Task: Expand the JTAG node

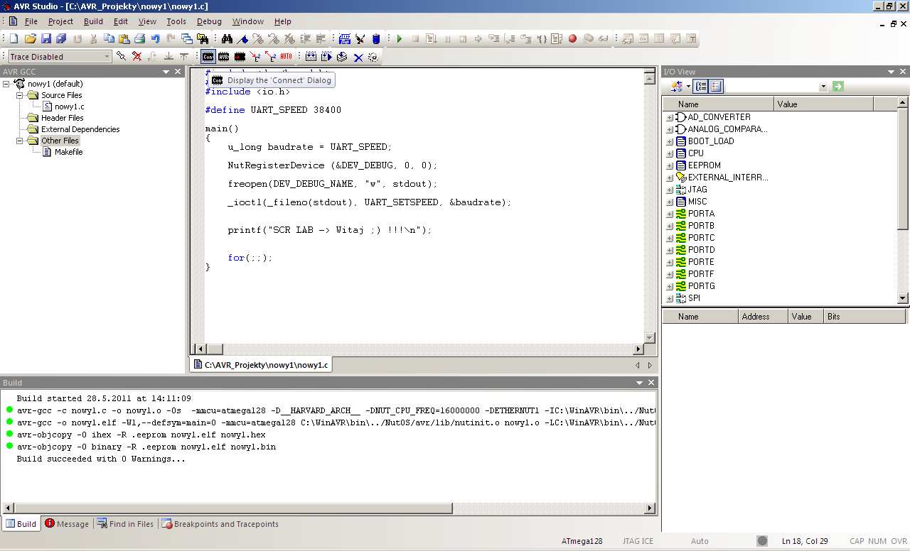Action: pos(670,190)
